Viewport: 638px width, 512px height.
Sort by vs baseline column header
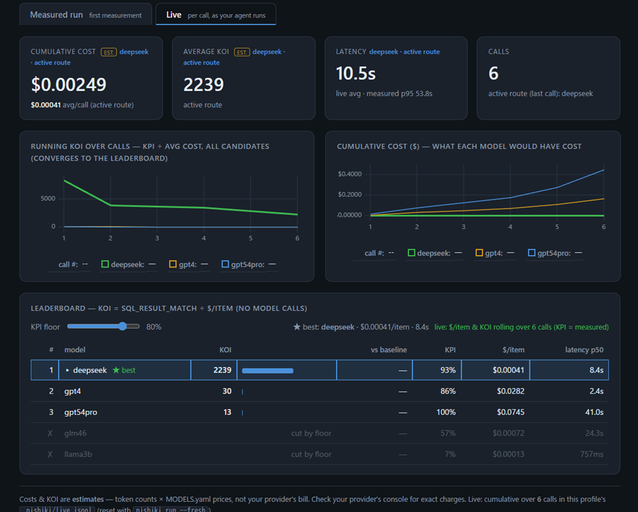tap(388, 350)
